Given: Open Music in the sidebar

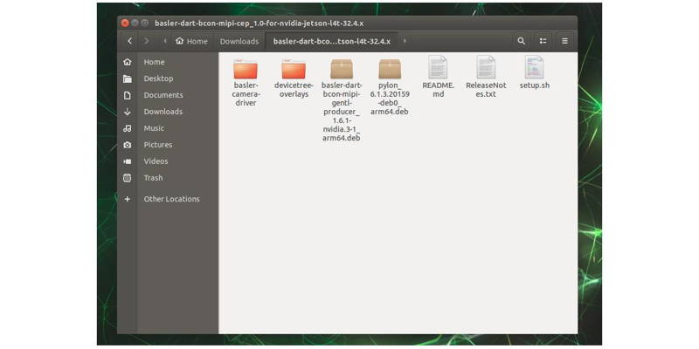Looking at the screenshot, I should [154, 127].
